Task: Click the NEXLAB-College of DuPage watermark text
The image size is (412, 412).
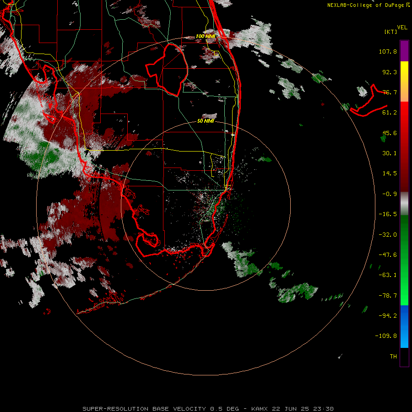Action: click(368, 5)
